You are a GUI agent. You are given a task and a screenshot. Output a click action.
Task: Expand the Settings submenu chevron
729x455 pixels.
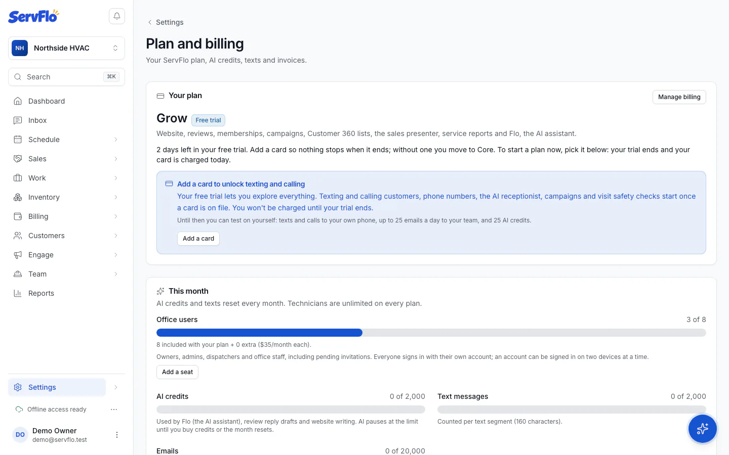click(x=116, y=387)
